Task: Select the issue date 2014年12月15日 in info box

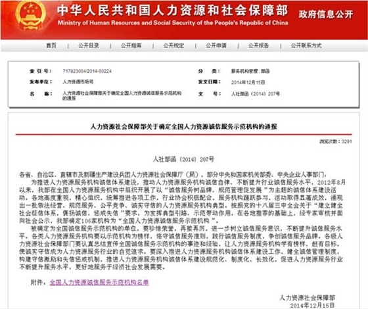Action: (x=248, y=82)
